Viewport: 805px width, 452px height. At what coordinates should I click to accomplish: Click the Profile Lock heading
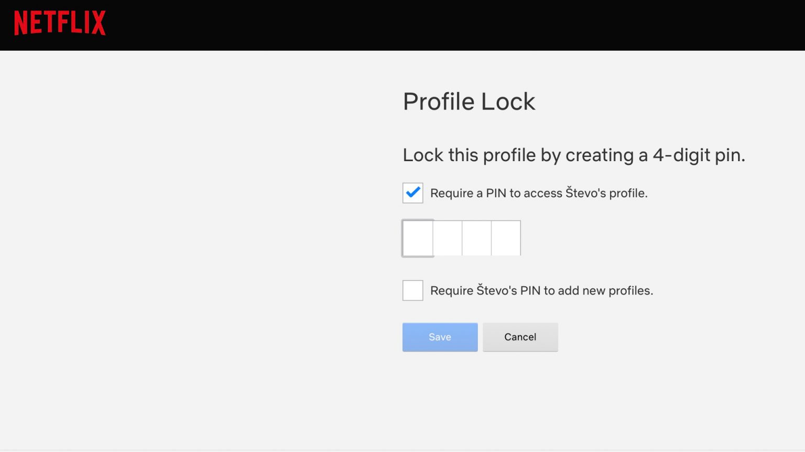tap(469, 101)
